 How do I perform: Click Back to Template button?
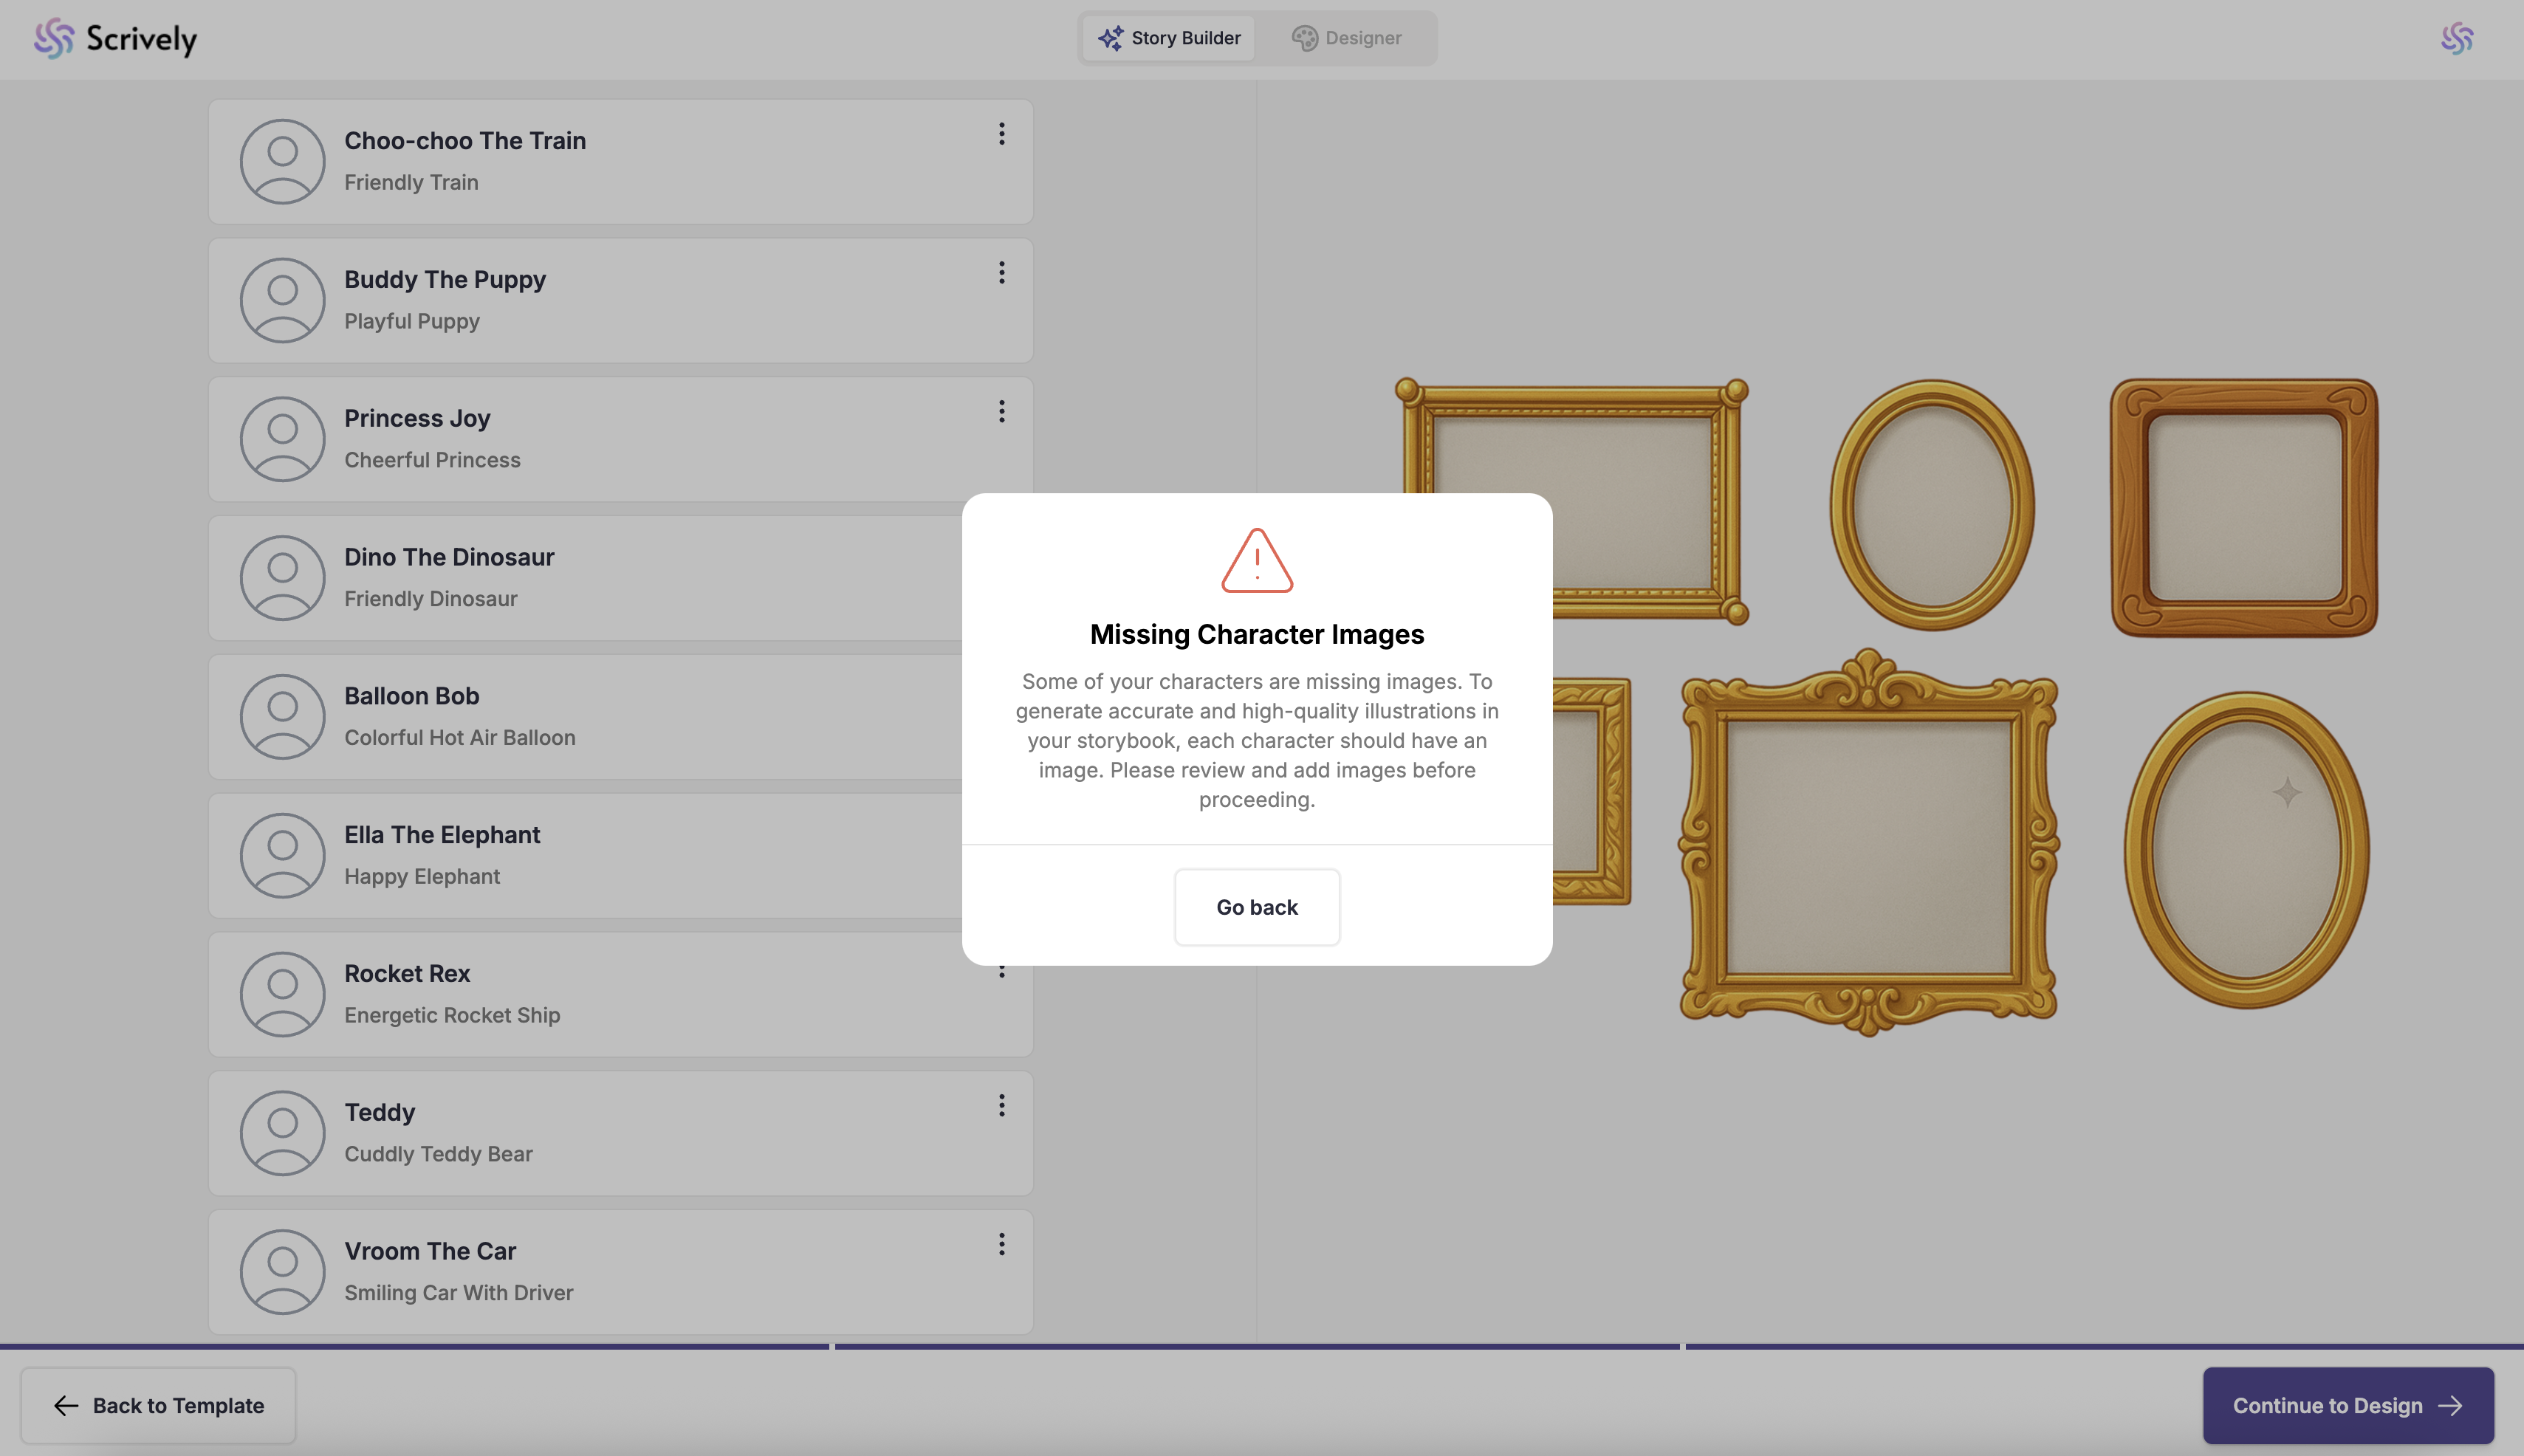pos(158,1405)
